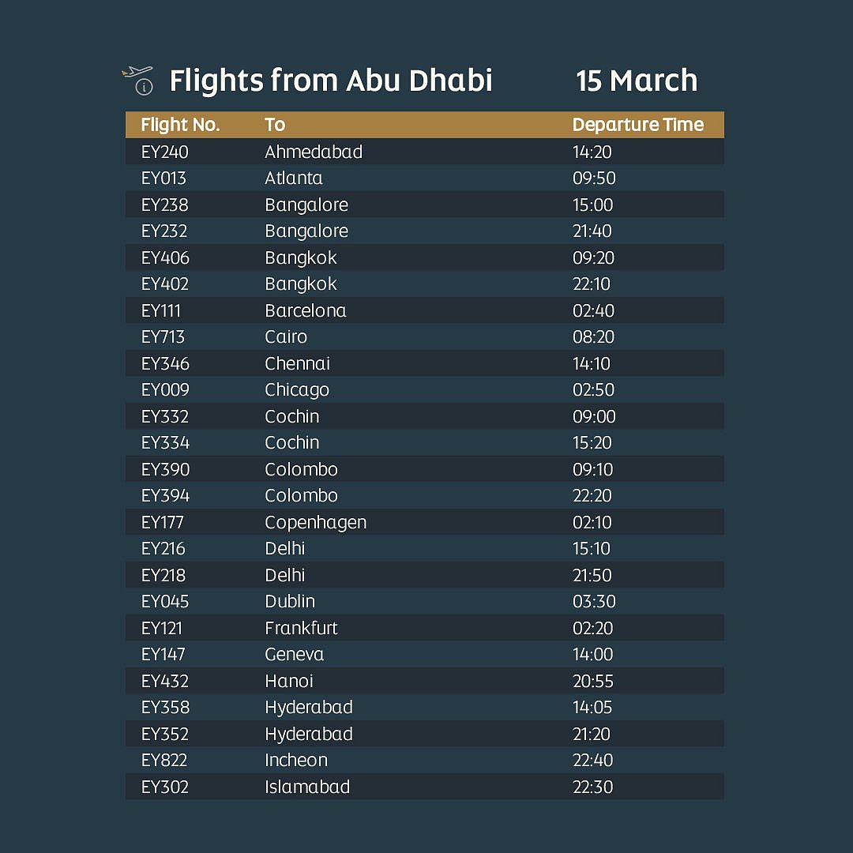The height and width of the screenshot is (853, 853).
Task: Select the Frankfurt destination
Action: (301, 628)
